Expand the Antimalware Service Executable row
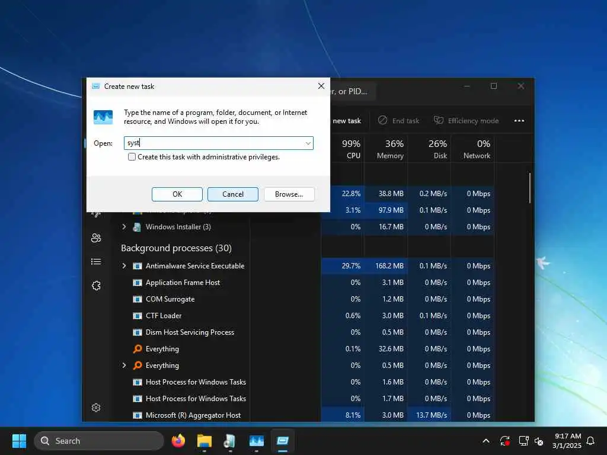The height and width of the screenshot is (455, 607). pyautogui.click(x=124, y=266)
